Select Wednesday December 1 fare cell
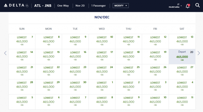Image resolution: width=203 pixels, height=112 pixels. coord(102,87)
